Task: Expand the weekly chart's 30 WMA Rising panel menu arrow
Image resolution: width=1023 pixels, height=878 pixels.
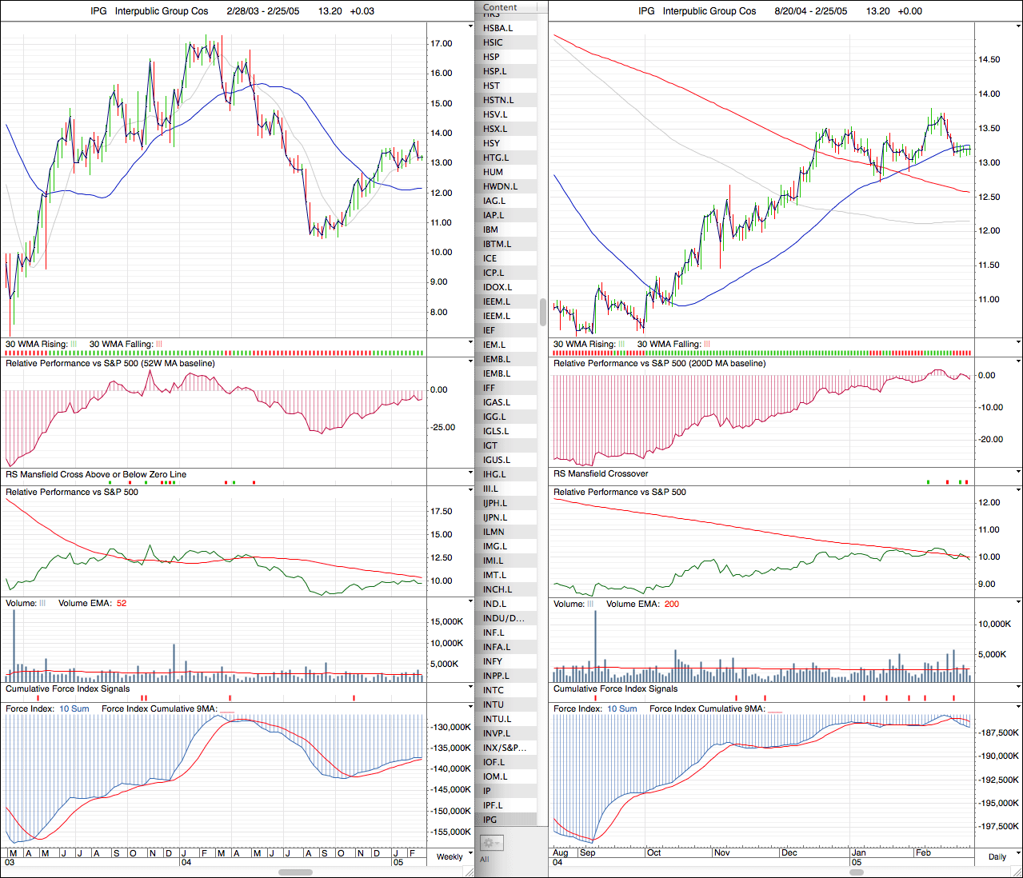Action: coord(470,343)
